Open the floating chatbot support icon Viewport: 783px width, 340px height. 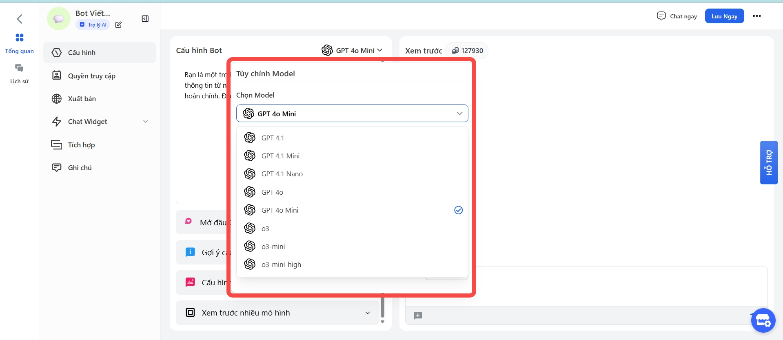[x=763, y=320]
